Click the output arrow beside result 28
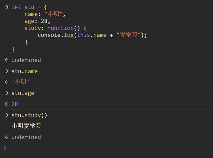The image size is (213, 158). tap(7, 104)
